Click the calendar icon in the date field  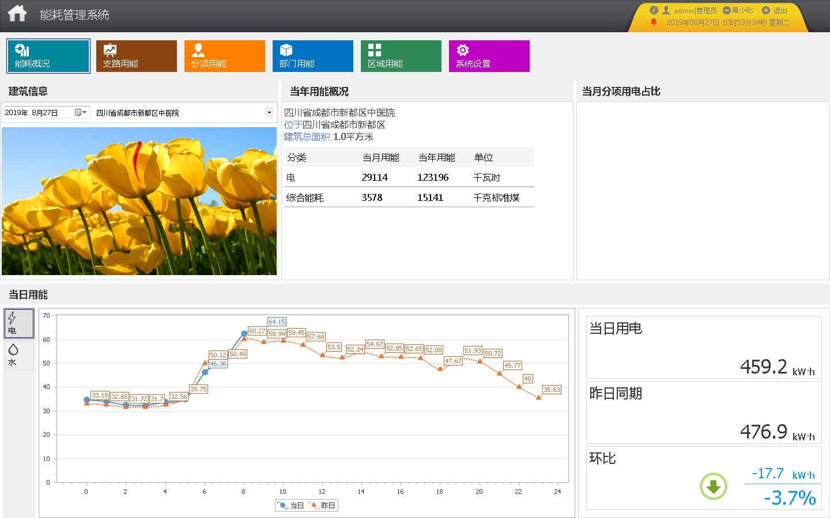coord(77,112)
